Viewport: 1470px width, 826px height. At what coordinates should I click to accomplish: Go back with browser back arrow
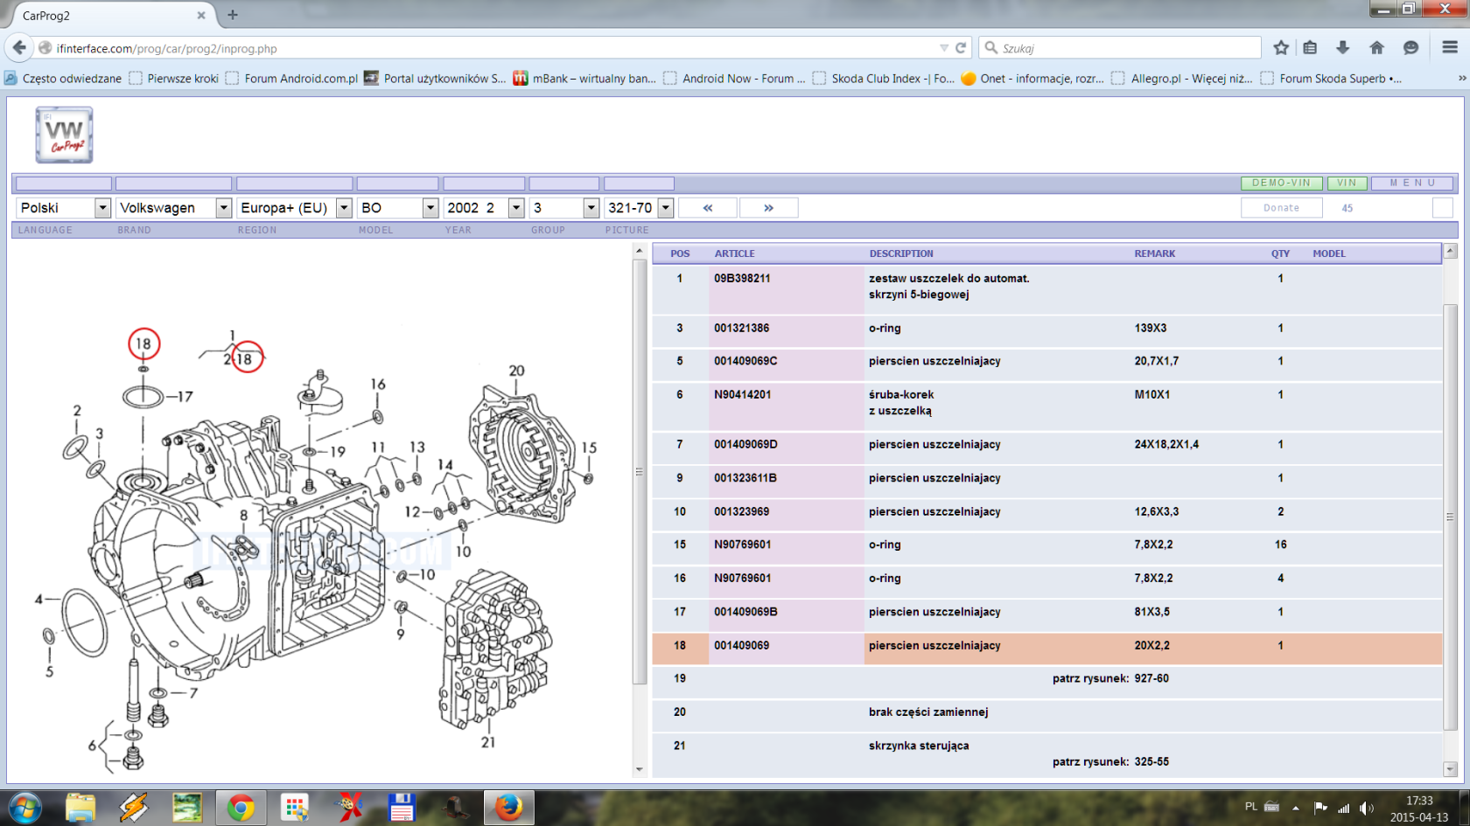[19, 48]
